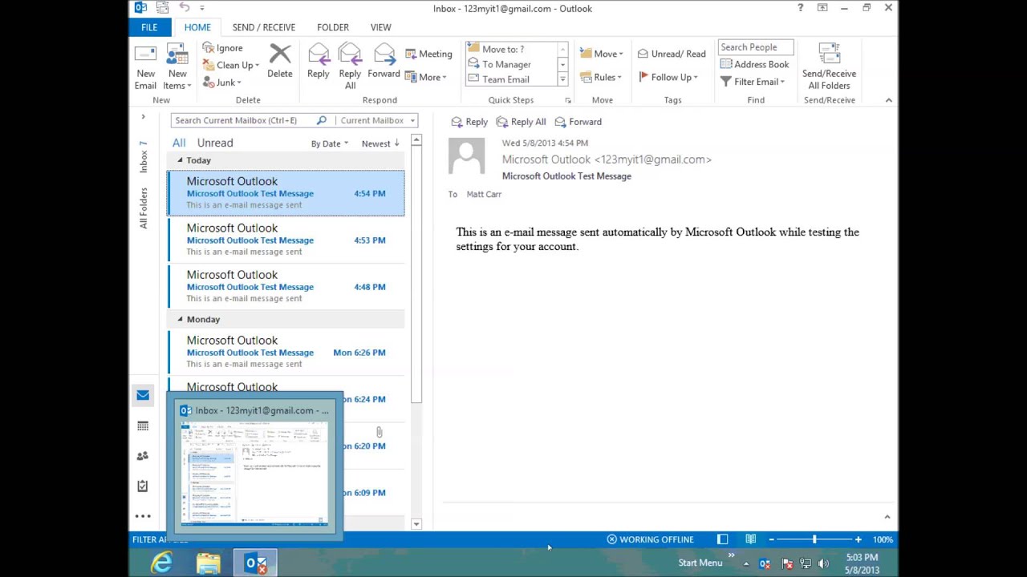Open the Move dropdown in ribbon
Image resolution: width=1027 pixels, height=577 pixels.
(601, 54)
